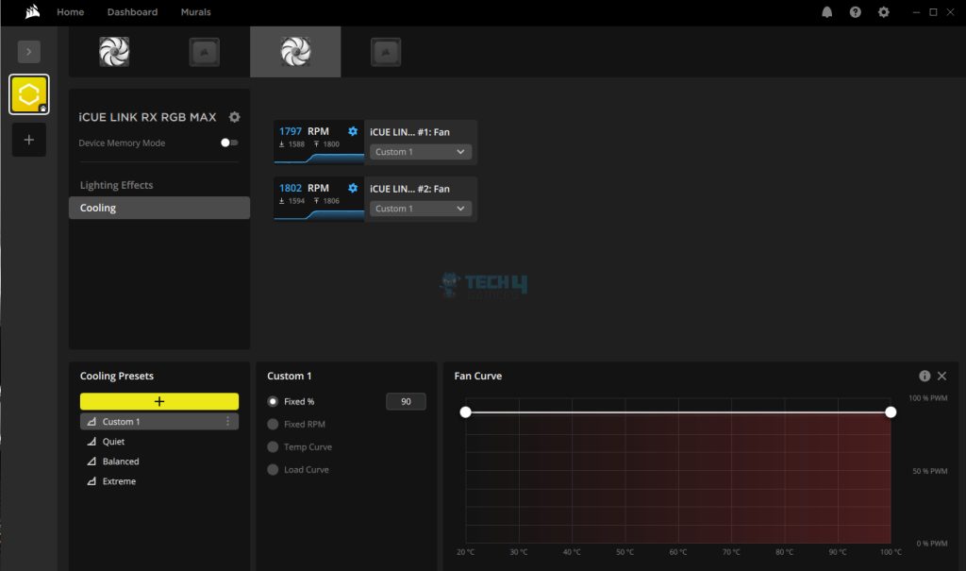Add a new cooling preset with yellow button

158,401
